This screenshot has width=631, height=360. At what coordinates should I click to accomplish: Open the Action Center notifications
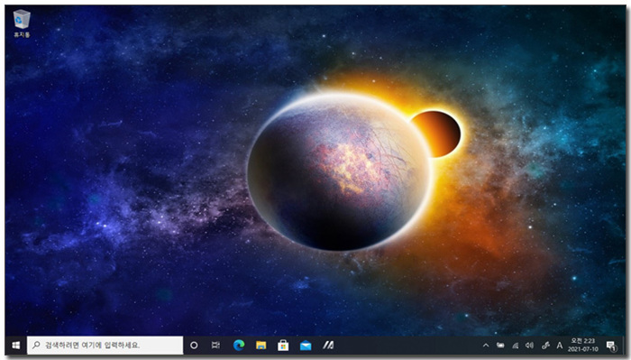coord(611,346)
